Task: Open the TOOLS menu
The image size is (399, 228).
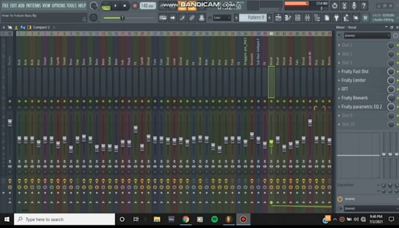Action: [x=71, y=6]
